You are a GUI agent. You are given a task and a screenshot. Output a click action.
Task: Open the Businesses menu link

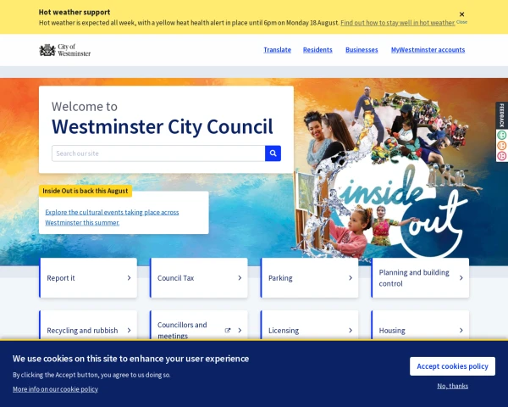(362, 50)
